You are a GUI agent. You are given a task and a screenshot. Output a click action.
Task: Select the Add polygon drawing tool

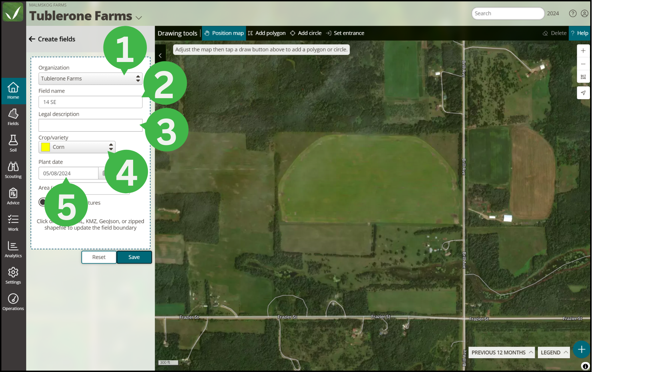267,33
